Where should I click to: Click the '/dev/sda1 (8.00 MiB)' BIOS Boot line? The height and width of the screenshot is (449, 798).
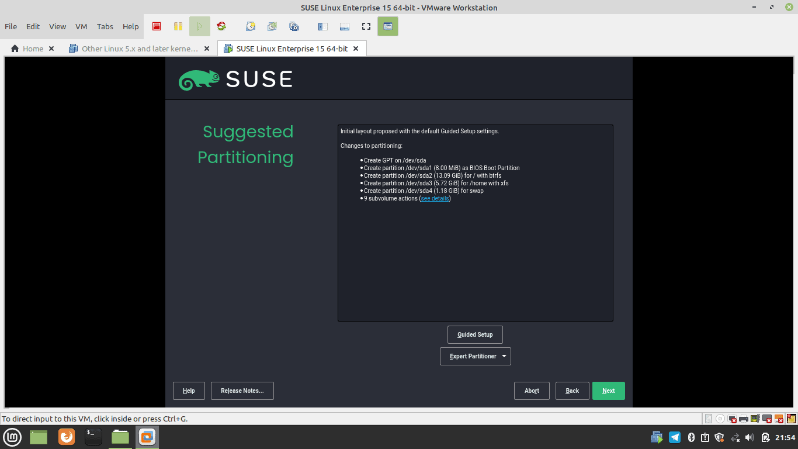point(442,168)
